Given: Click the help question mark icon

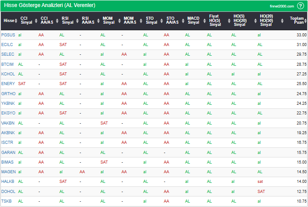Looking at the screenshot, I should click(300, 6).
